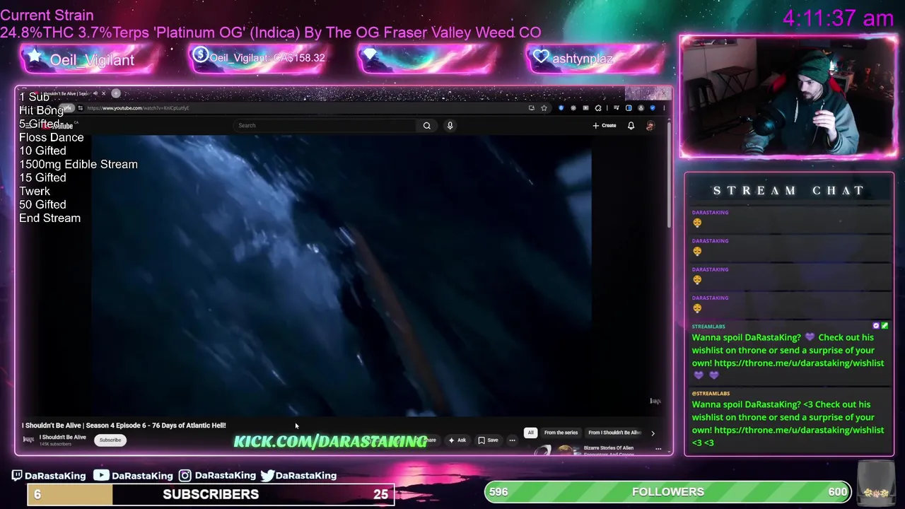Click the Twerk goal text
This screenshot has width=905, height=509.
[x=35, y=191]
